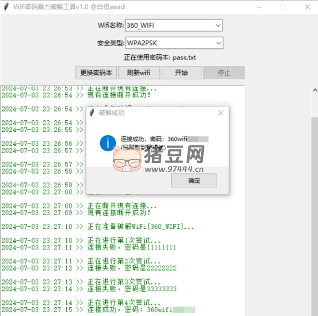Close the main Wifi tool window

point(307,7)
